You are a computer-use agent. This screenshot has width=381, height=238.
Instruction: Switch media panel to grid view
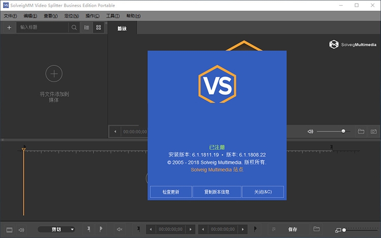[99, 27]
